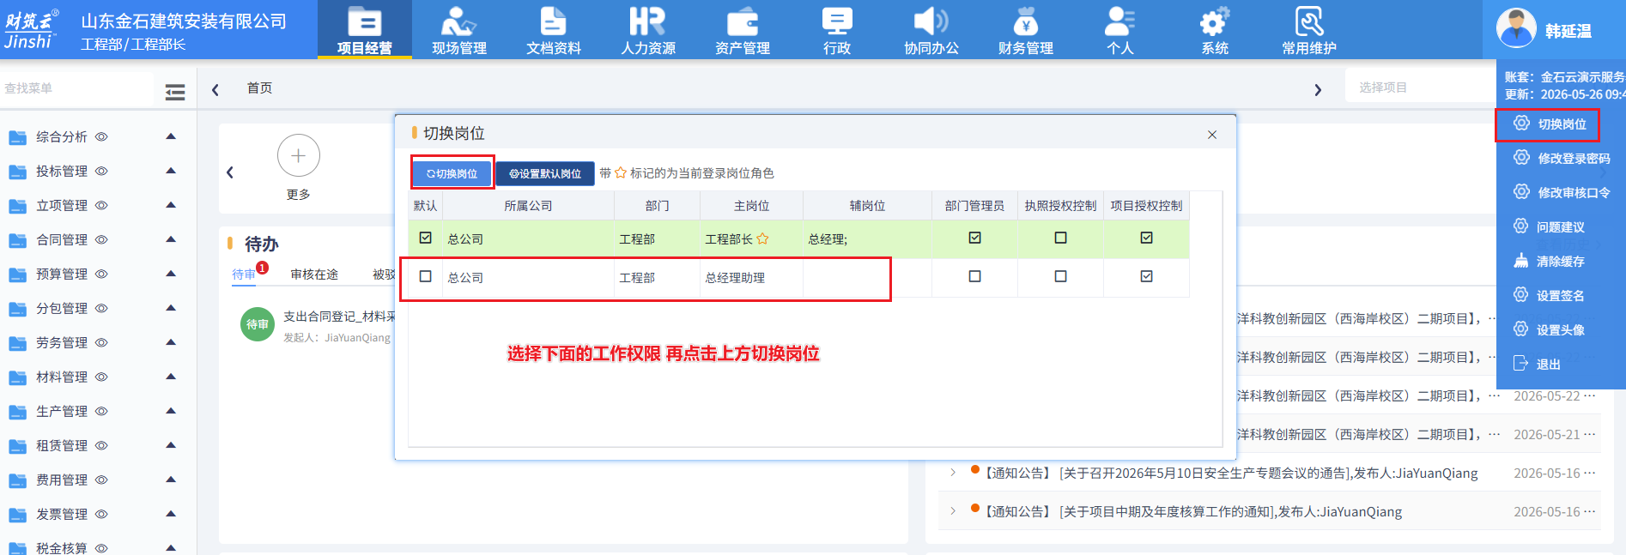Open the 行政 module
This screenshot has height=555, width=1626.
coord(837,30)
